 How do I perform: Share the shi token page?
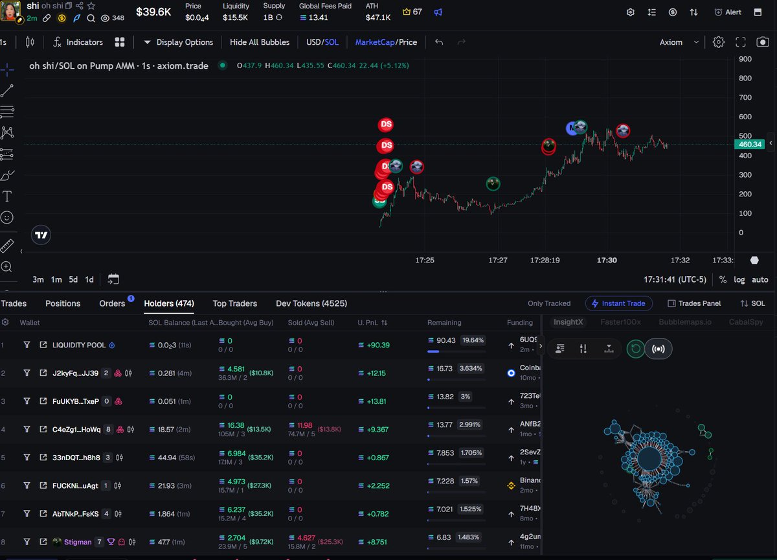(x=80, y=6)
